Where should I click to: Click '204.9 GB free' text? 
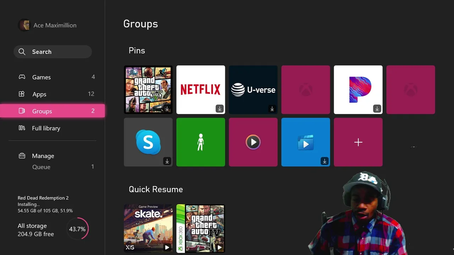coord(36,234)
